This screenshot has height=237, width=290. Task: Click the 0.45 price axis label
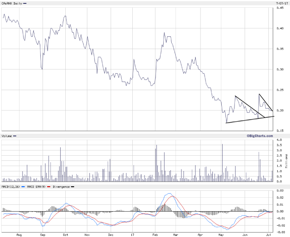(x=279, y=8)
